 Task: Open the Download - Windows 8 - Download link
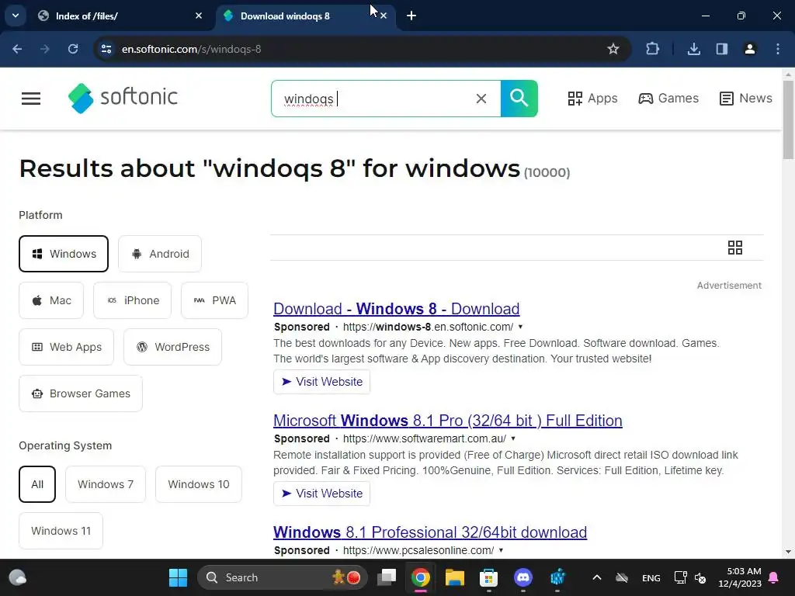pos(397,309)
